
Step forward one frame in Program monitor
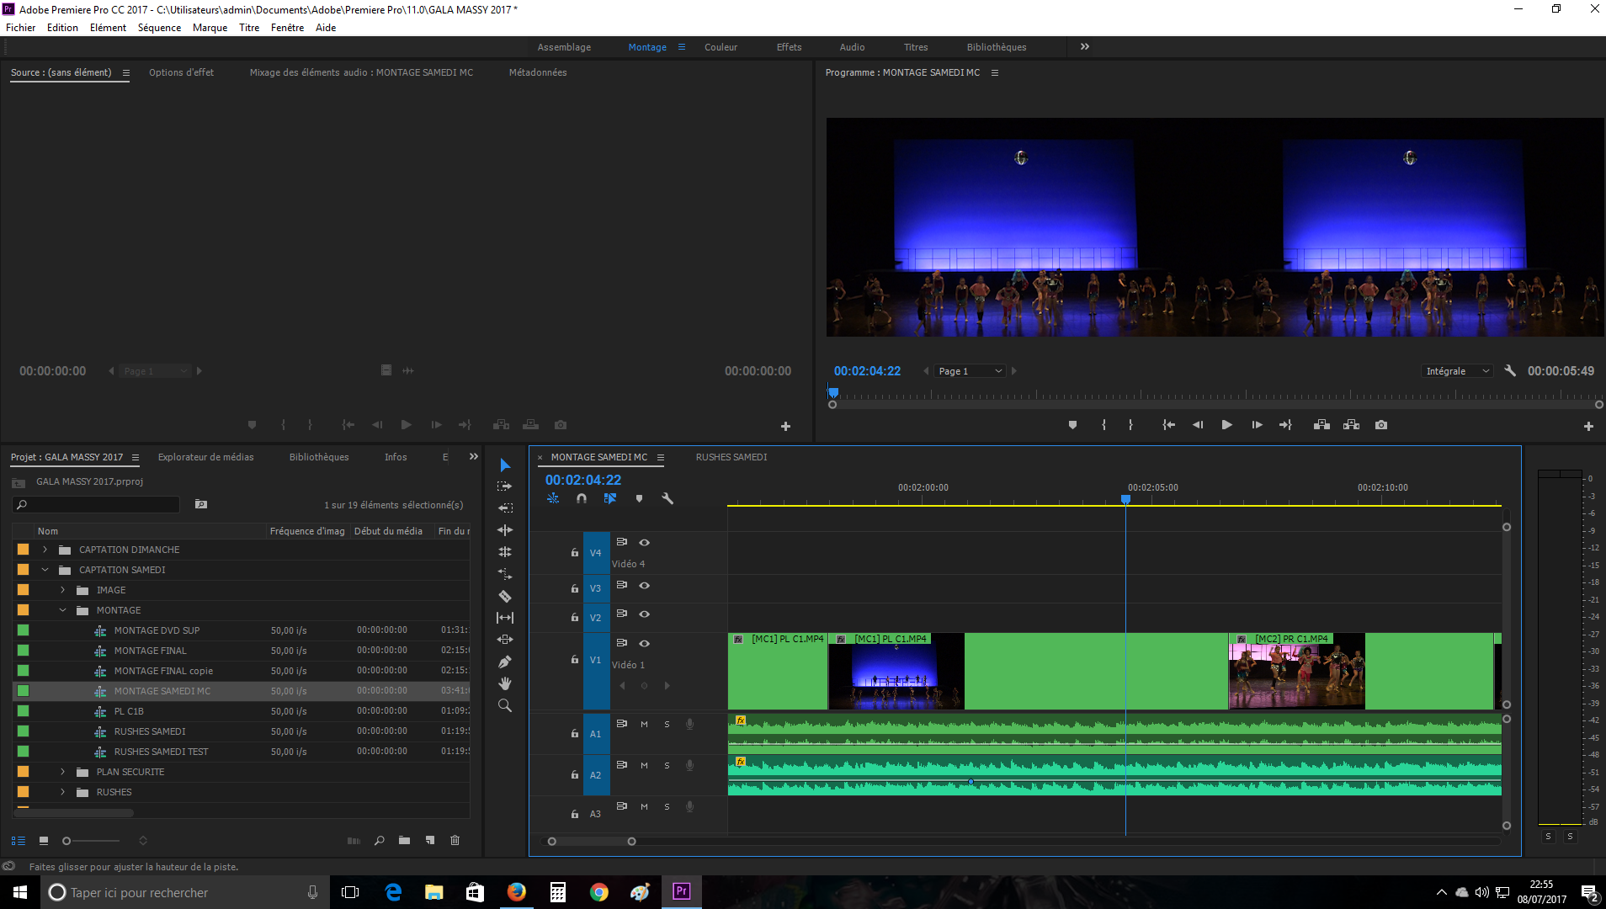pos(1257,425)
